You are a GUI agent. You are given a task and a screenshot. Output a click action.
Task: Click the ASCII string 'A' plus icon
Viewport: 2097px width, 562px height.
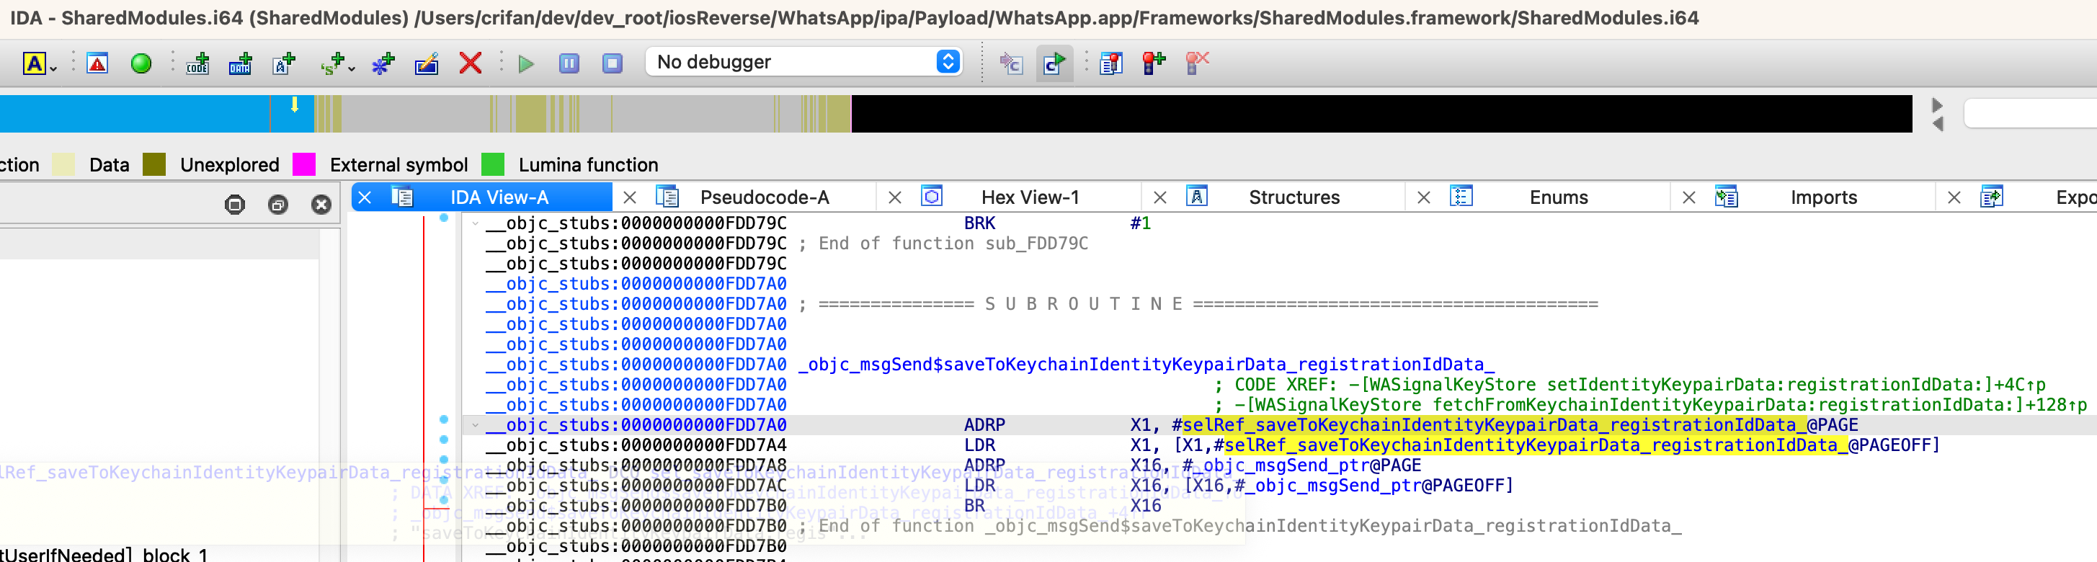coord(283,63)
